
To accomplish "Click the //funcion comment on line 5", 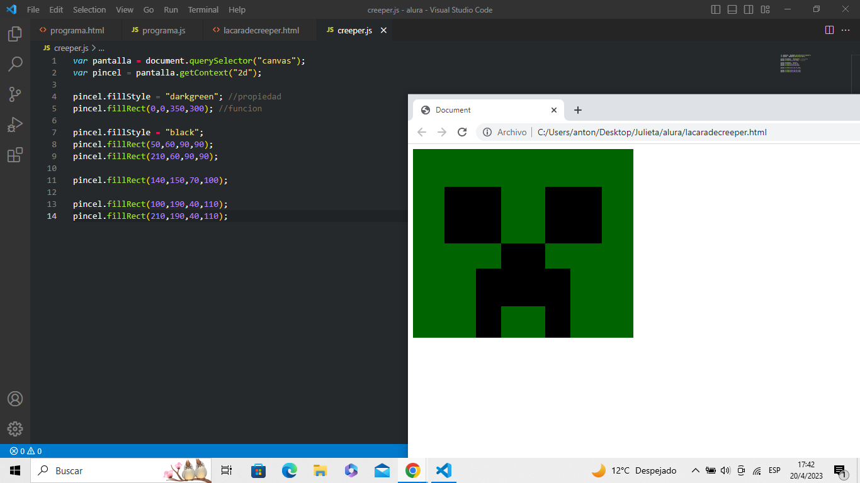I will point(240,109).
